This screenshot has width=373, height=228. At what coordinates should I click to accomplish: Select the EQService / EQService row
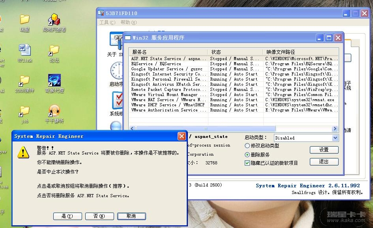(x=234, y=64)
